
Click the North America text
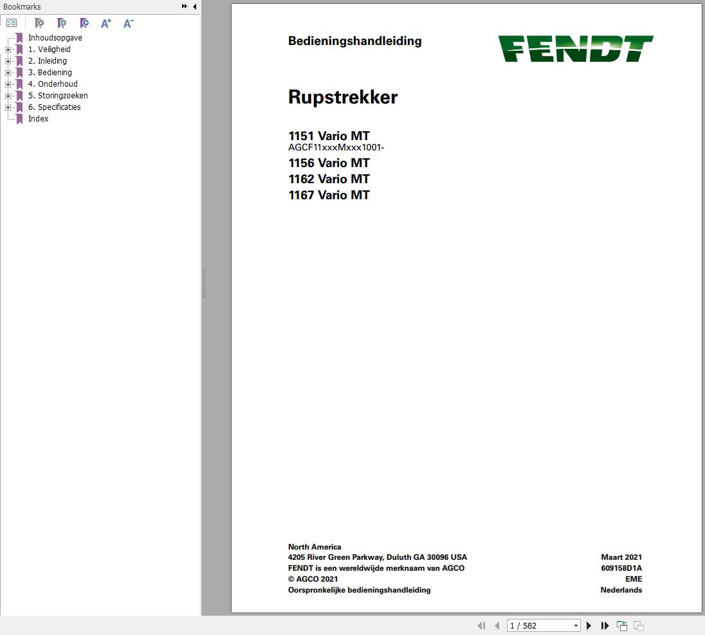pyautogui.click(x=315, y=547)
